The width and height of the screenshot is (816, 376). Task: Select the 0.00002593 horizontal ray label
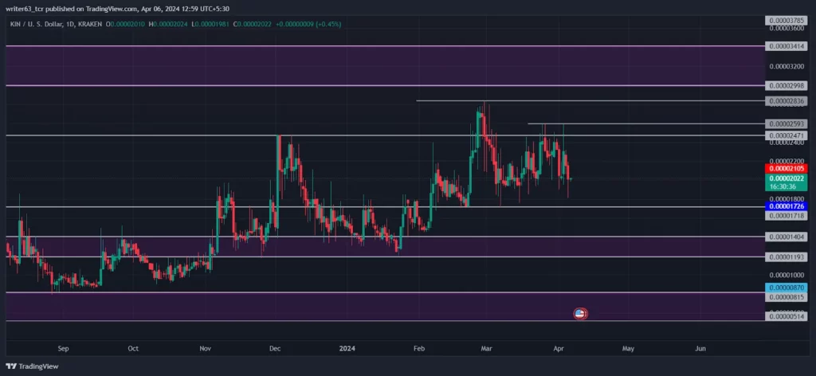click(x=786, y=123)
